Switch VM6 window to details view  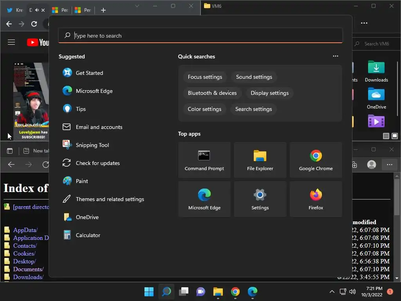point(386,136)
